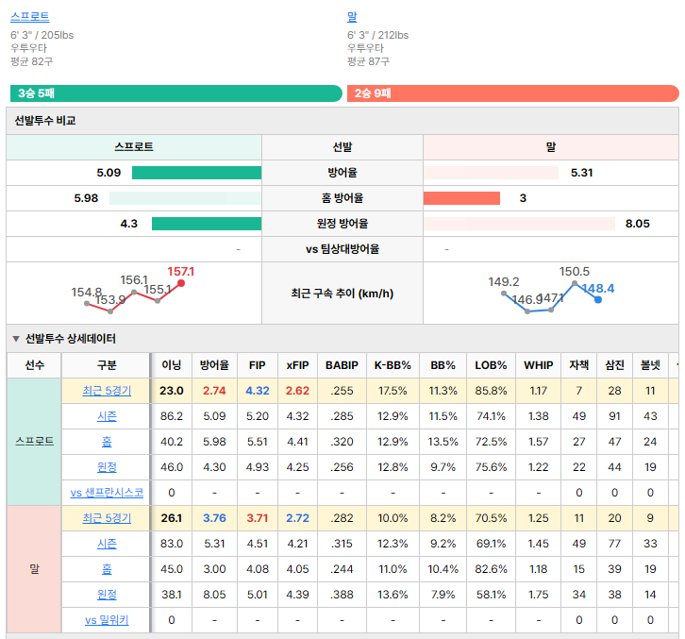Click the 150.5 point on 말's velocity chart
The height and width of the screenshot is (639, 685).
point(575,283)
